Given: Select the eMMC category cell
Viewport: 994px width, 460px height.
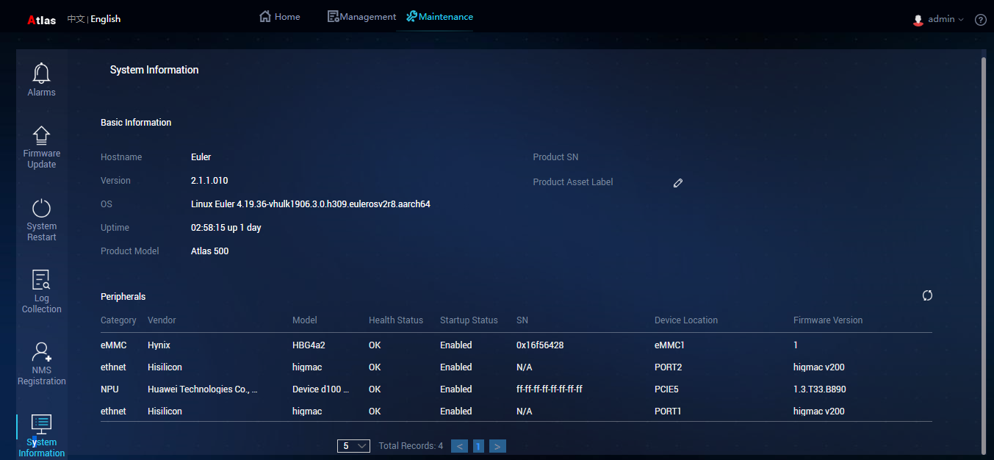Looking at the screenshot, I should click(113, 345).
